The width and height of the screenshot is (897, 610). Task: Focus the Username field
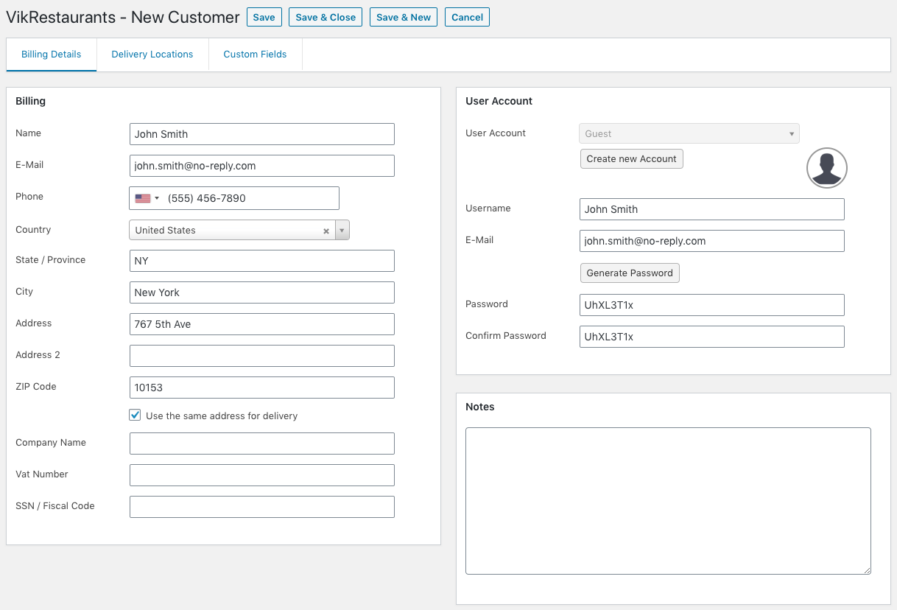(712, 209)
